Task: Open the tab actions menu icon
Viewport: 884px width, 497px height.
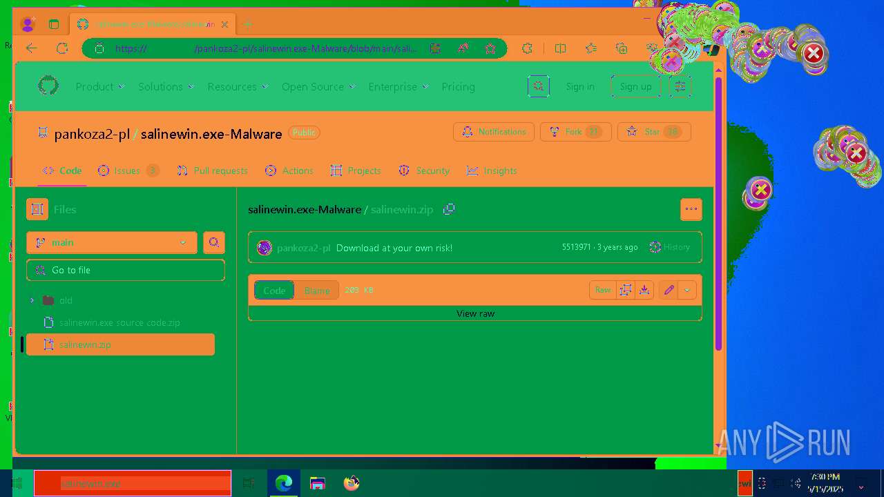Action: tap(54, 24)
